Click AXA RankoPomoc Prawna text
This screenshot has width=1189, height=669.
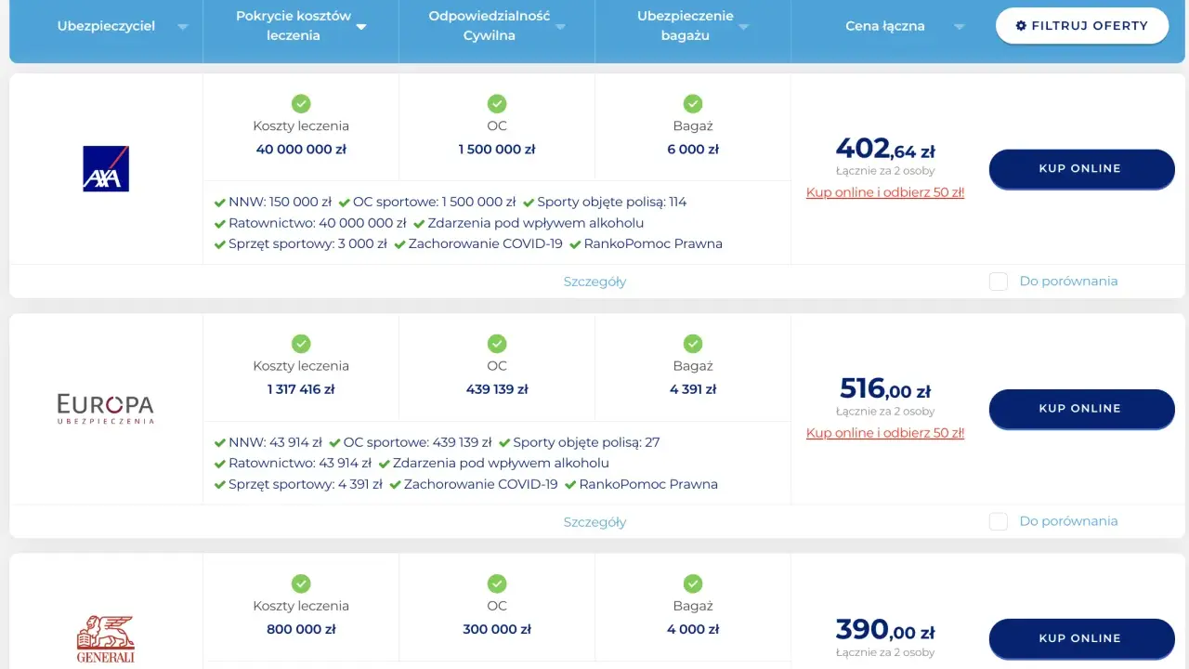(x=653, y=244)
